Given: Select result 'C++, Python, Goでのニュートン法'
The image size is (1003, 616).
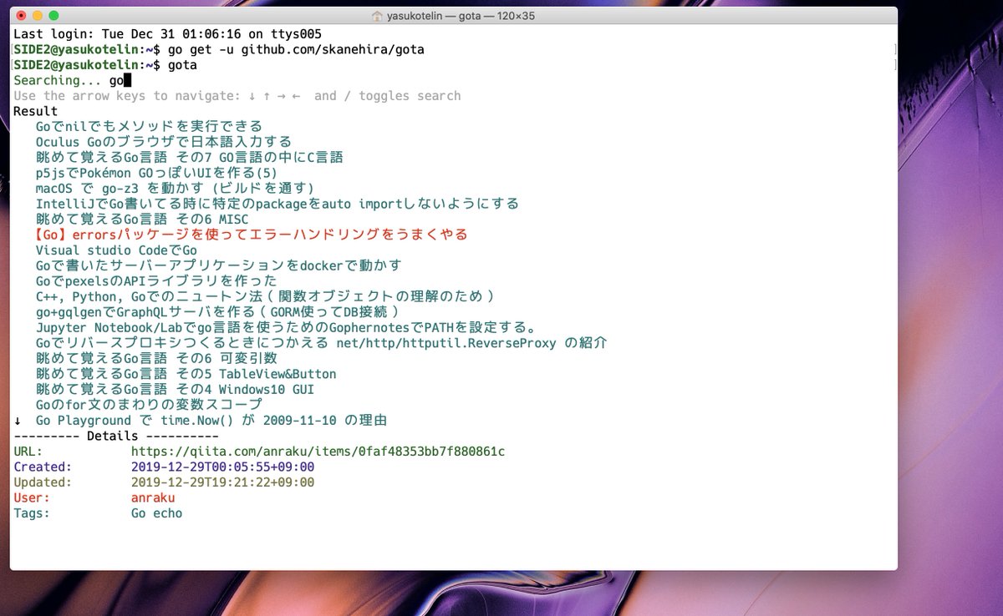Looking at the screenshot, I should pyautogui.click(x=267, y=296).
